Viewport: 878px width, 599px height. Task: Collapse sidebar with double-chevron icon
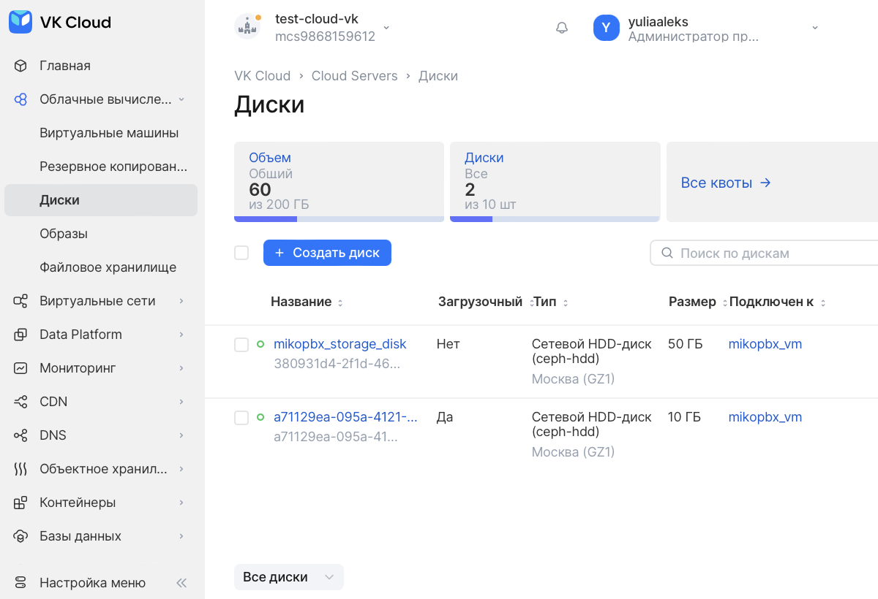181,583
